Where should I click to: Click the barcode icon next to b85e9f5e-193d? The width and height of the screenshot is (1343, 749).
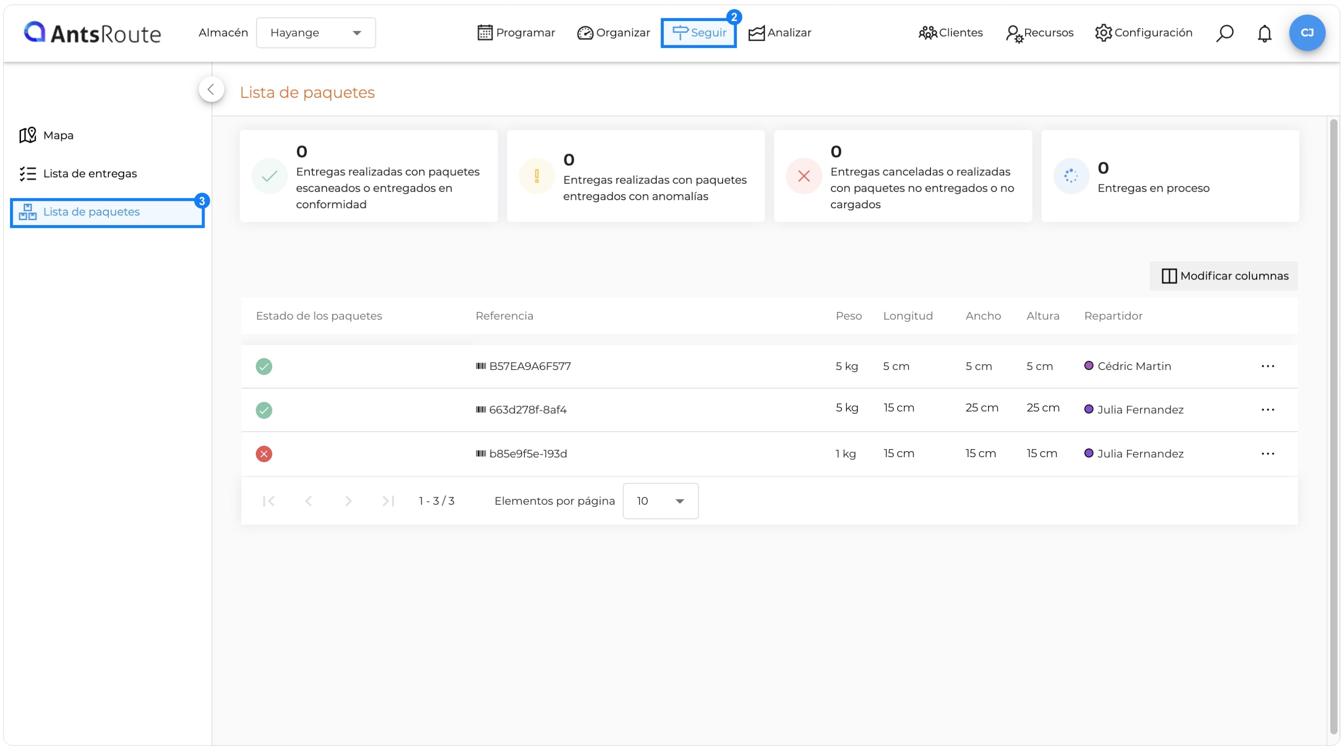tap(481, 454)
